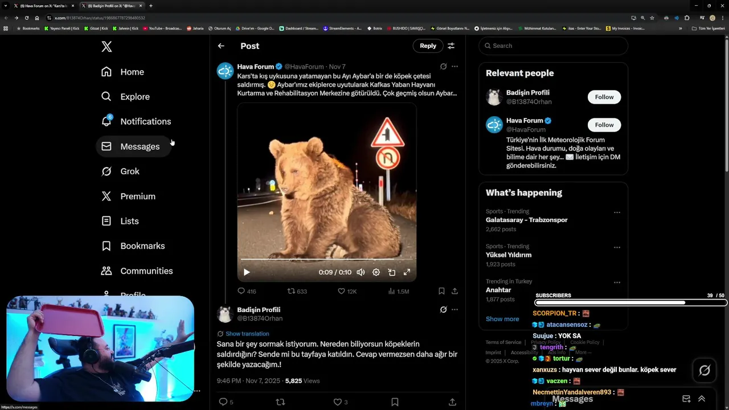The width and height of the screenshot is (729, 410).
Task: Open a new browser tab
Action: pos(150,6)
